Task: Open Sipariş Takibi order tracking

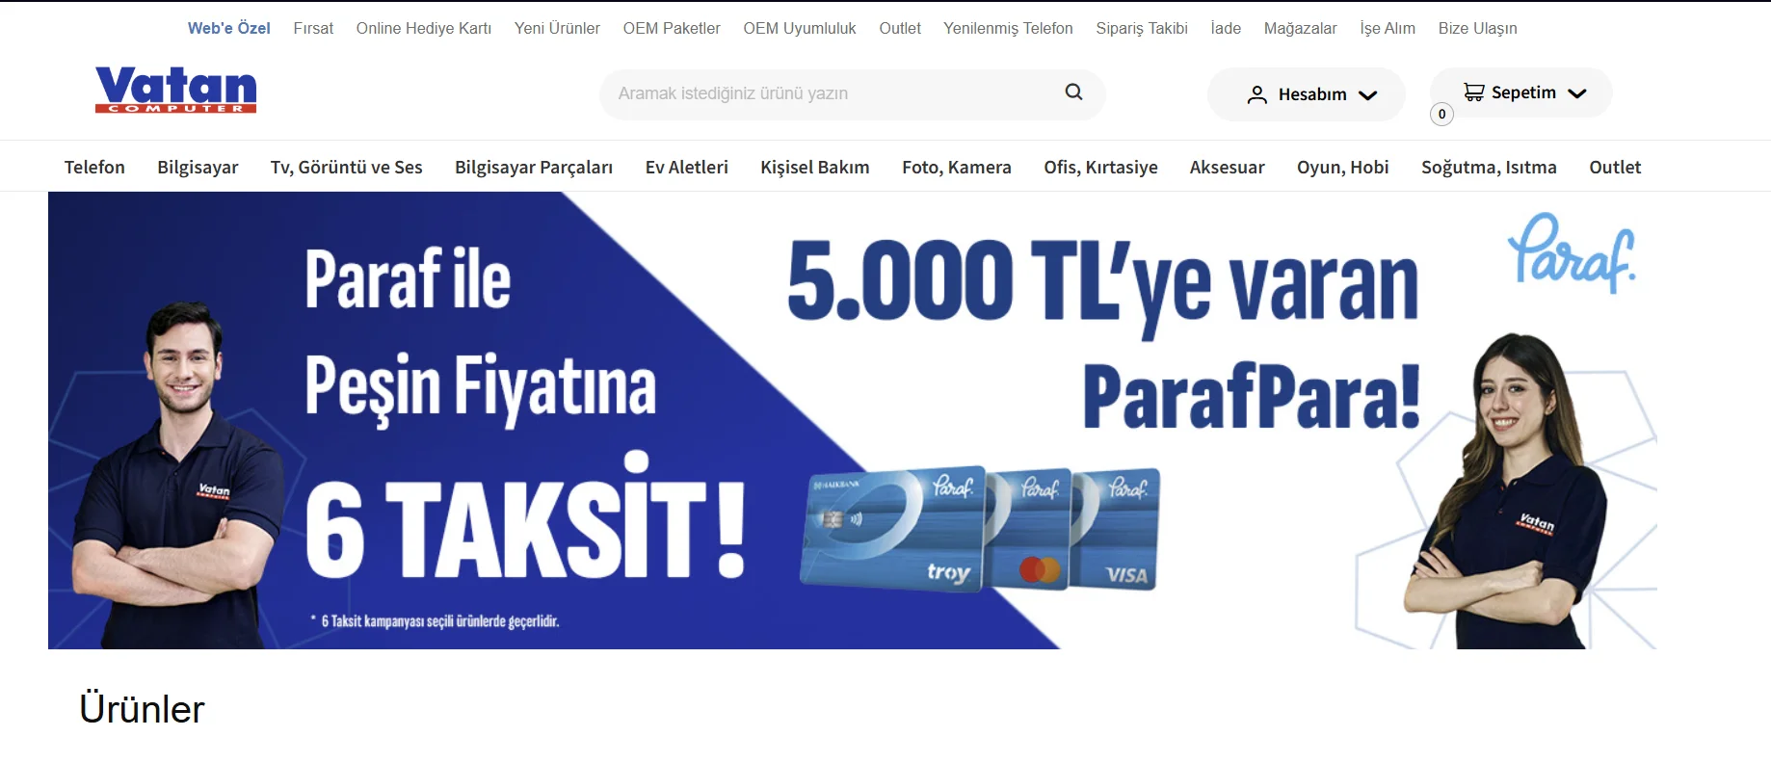Action: click(x=1142, y=28)
